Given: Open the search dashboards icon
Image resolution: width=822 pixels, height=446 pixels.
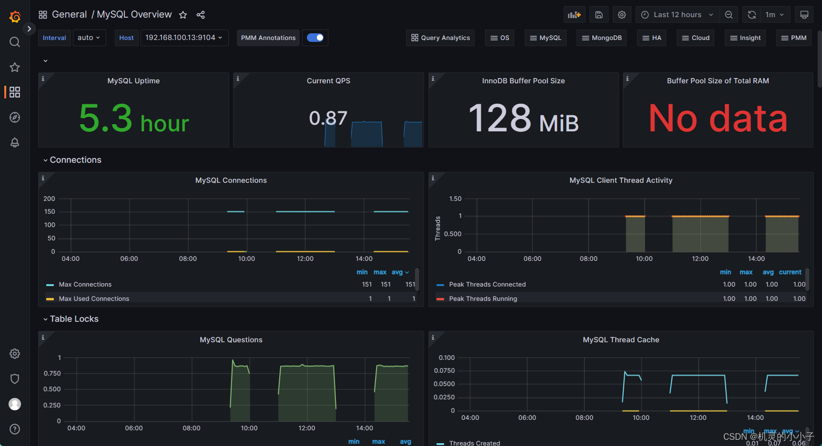Looking at the screenshot, I should tap(15, 42).
